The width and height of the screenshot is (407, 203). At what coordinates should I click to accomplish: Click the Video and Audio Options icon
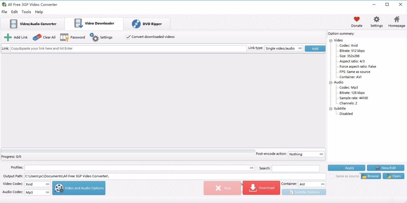click(x=59, y=188)
